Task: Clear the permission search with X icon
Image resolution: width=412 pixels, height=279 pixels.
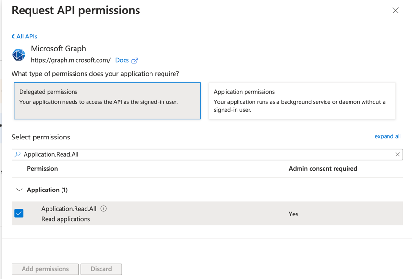Action: [x=397, y=154]
